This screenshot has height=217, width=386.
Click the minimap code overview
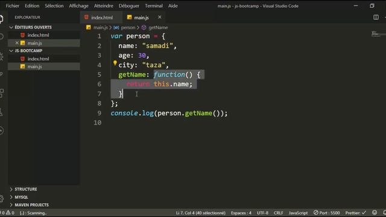click(x=376, y=34)
